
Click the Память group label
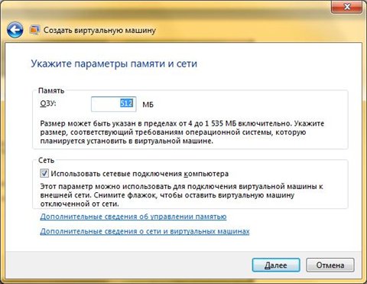tap(51, 90)
